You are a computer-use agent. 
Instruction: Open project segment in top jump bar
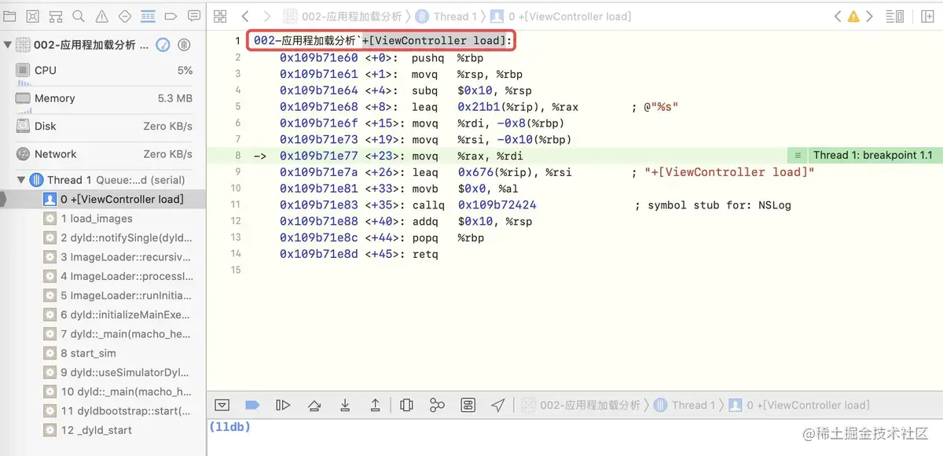tap(342, 16)
